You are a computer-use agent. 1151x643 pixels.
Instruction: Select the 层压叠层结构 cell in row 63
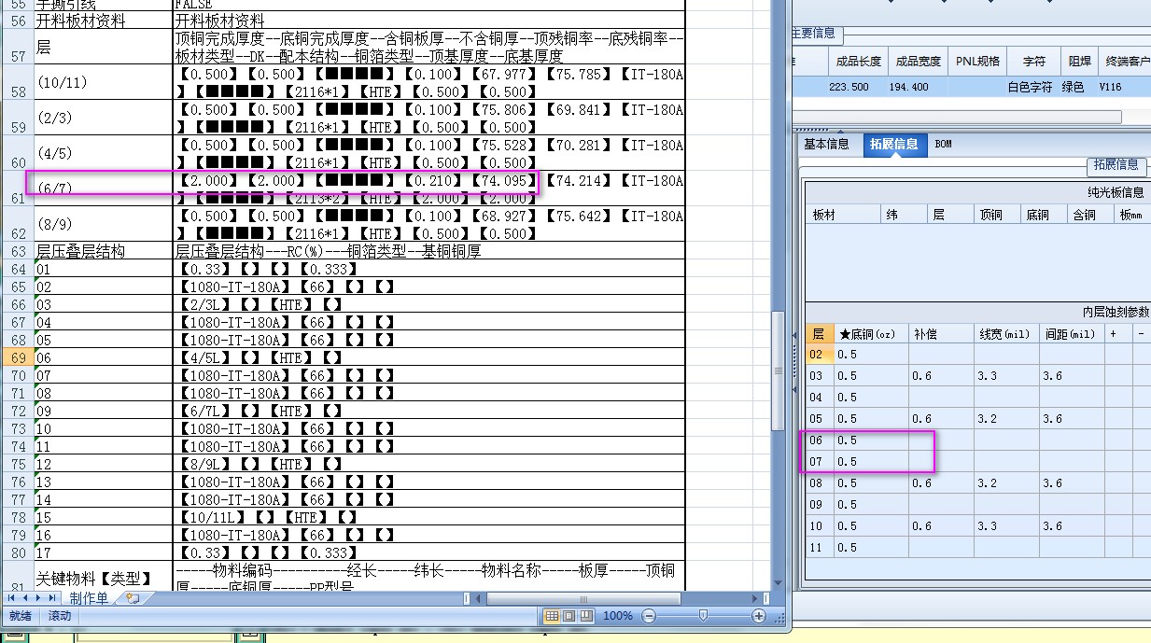pyautogui.click(x=103, y=251)
